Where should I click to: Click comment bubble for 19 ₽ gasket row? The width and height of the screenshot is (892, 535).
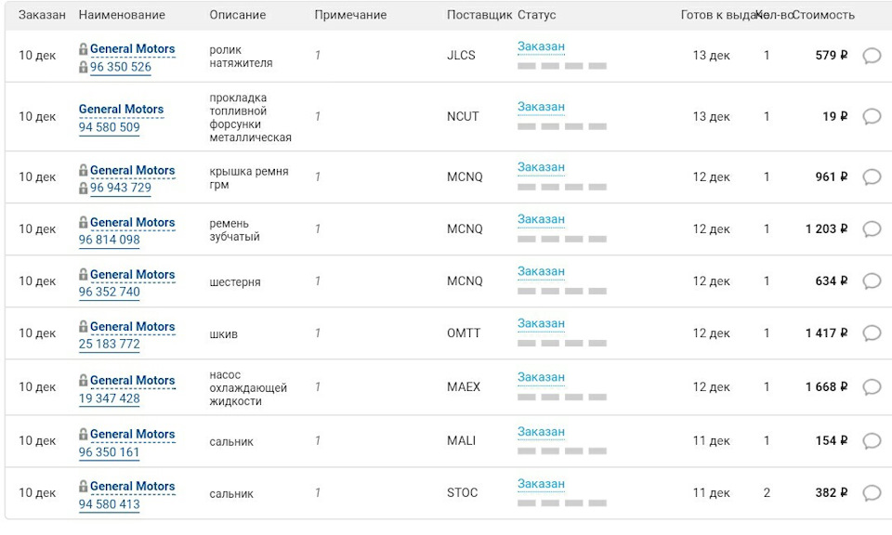click(872, 117)
